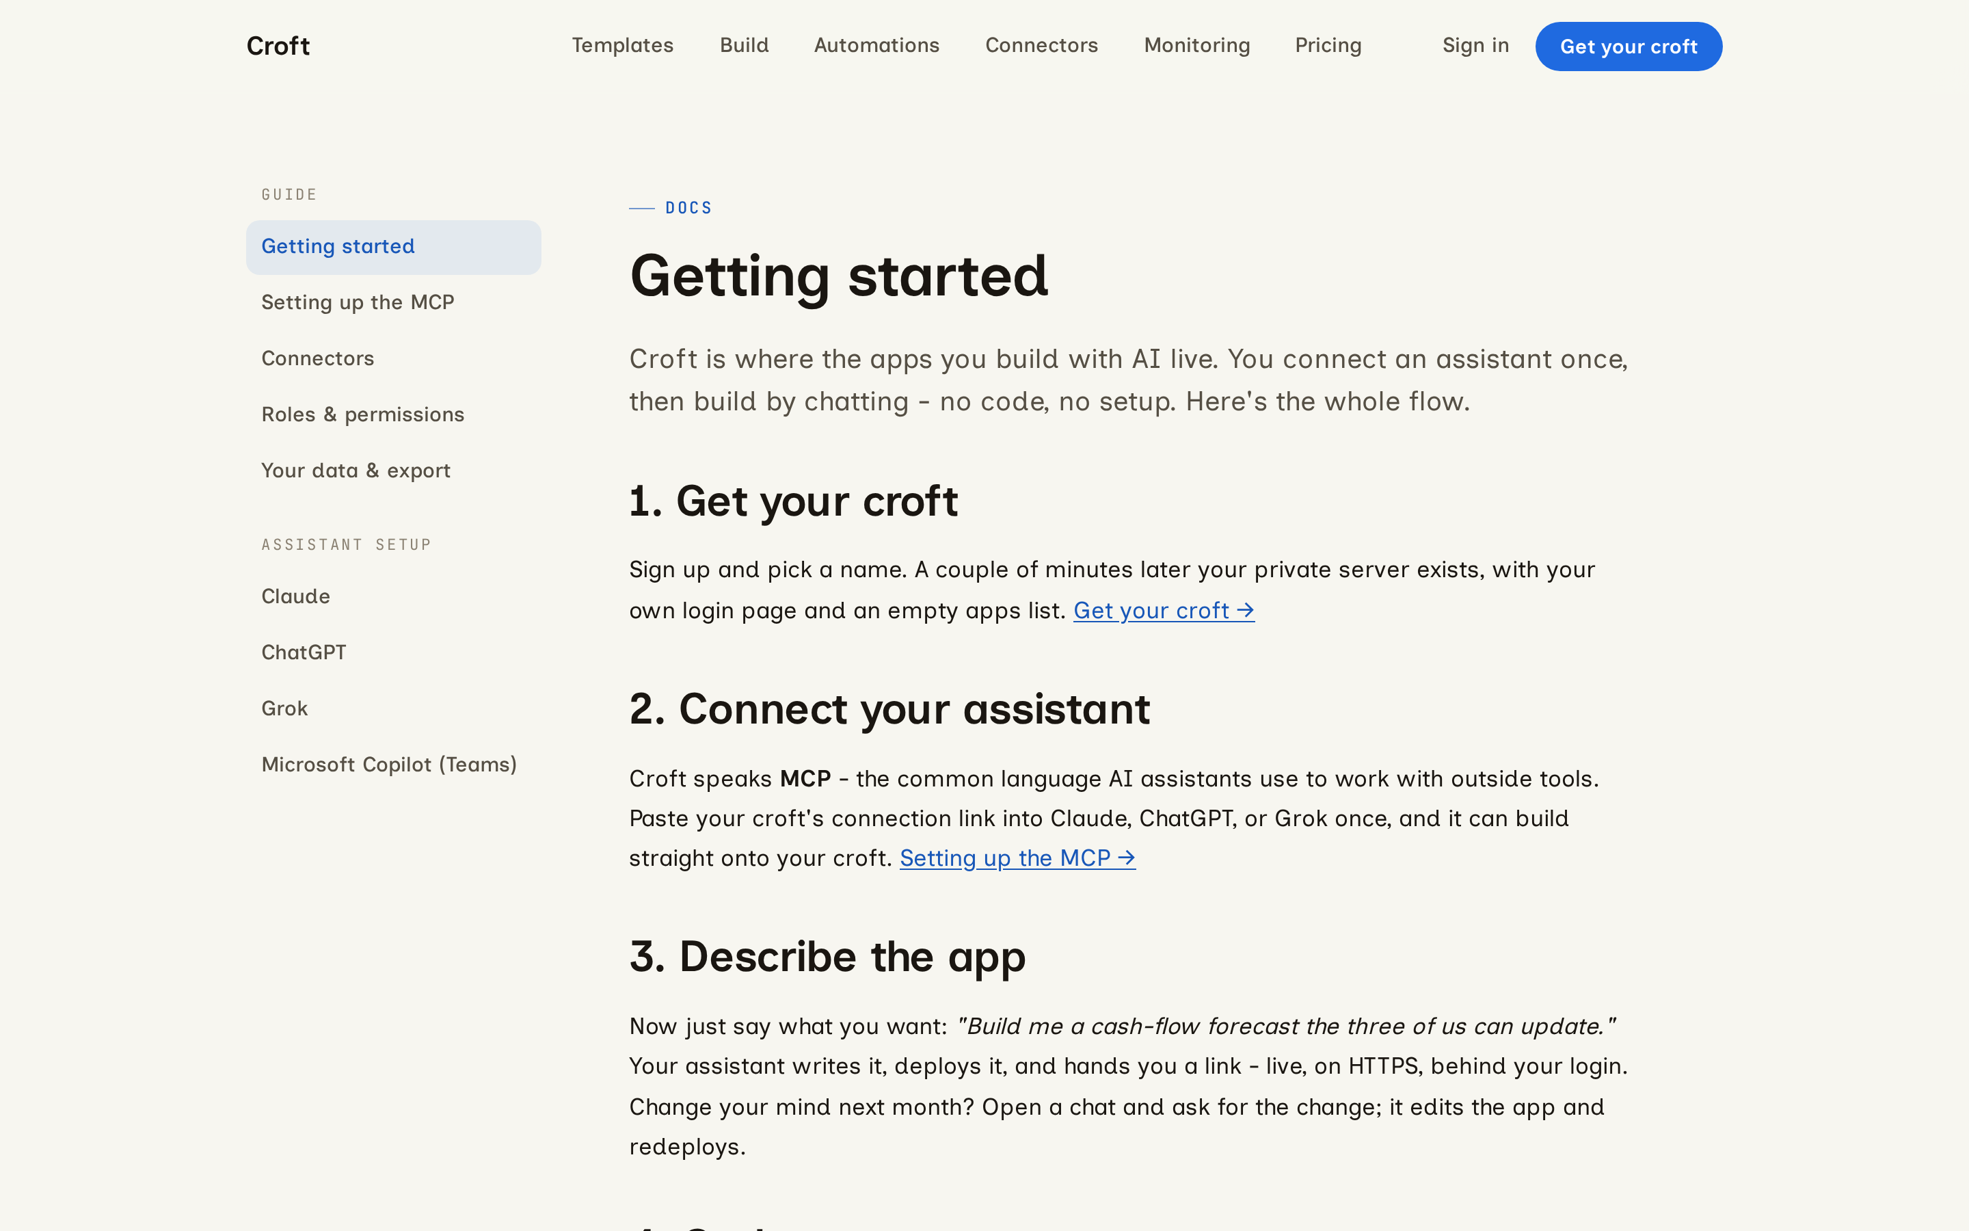Click the ASSISTANT SETUP section label
Image resolution: width=1969 pixels, height=1231 pixels.
(346, 544)
